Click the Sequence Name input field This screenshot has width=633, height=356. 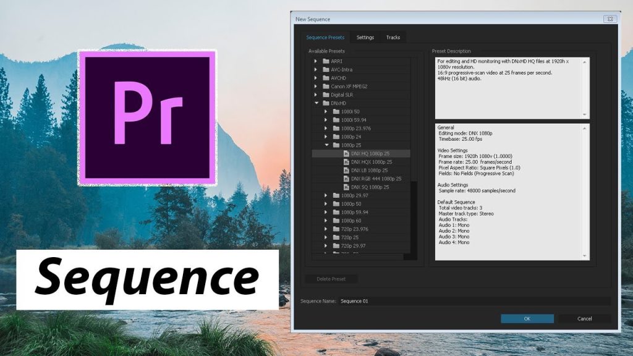[474, 301]
